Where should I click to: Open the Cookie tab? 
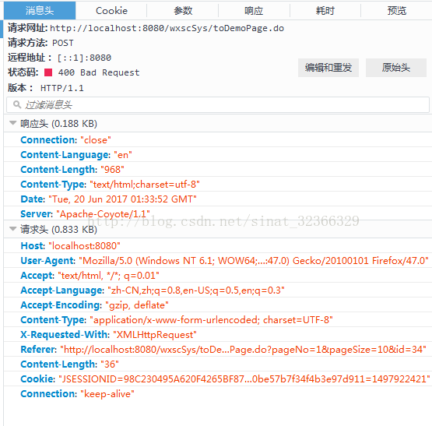click(111, 10)
